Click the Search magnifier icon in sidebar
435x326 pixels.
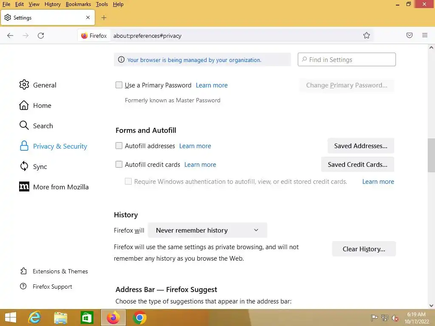point(24,125)
